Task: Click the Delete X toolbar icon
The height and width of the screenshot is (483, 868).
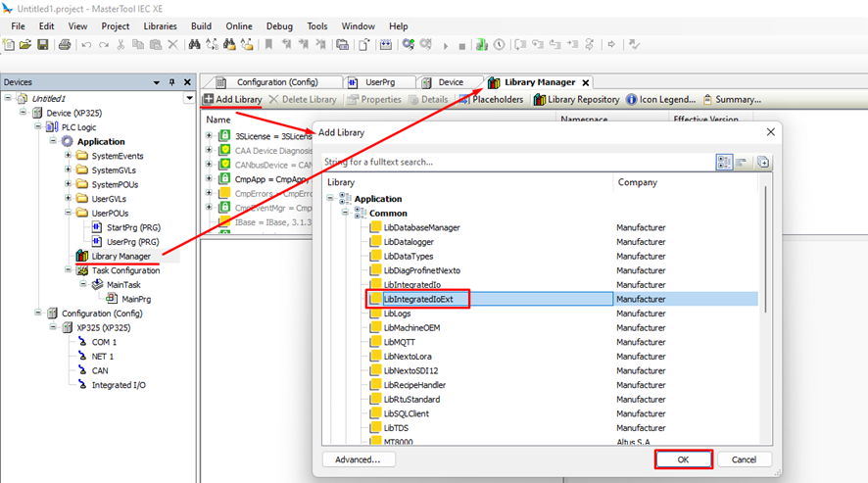Action: pos(172,45)
